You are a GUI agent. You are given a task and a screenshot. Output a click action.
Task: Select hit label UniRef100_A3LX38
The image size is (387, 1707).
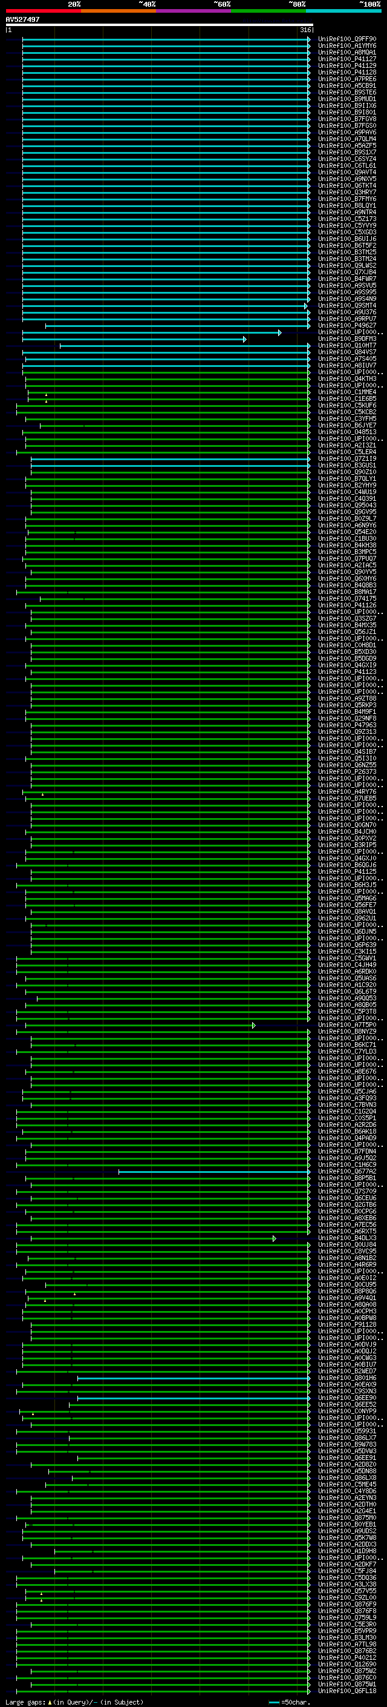pos(346,1585)
